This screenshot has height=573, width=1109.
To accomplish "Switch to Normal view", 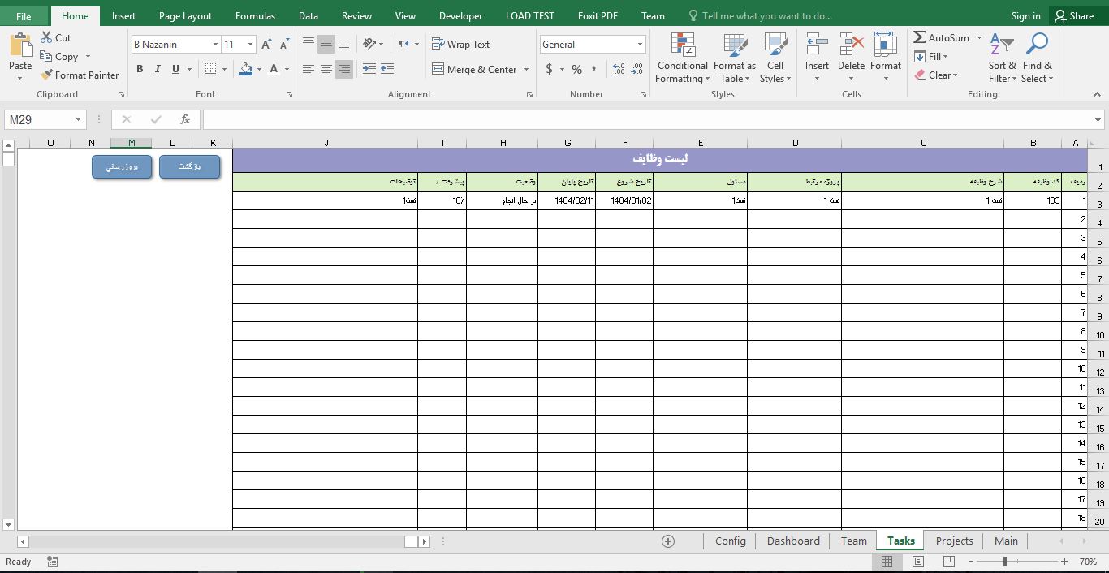I will [x=887, y=562].
